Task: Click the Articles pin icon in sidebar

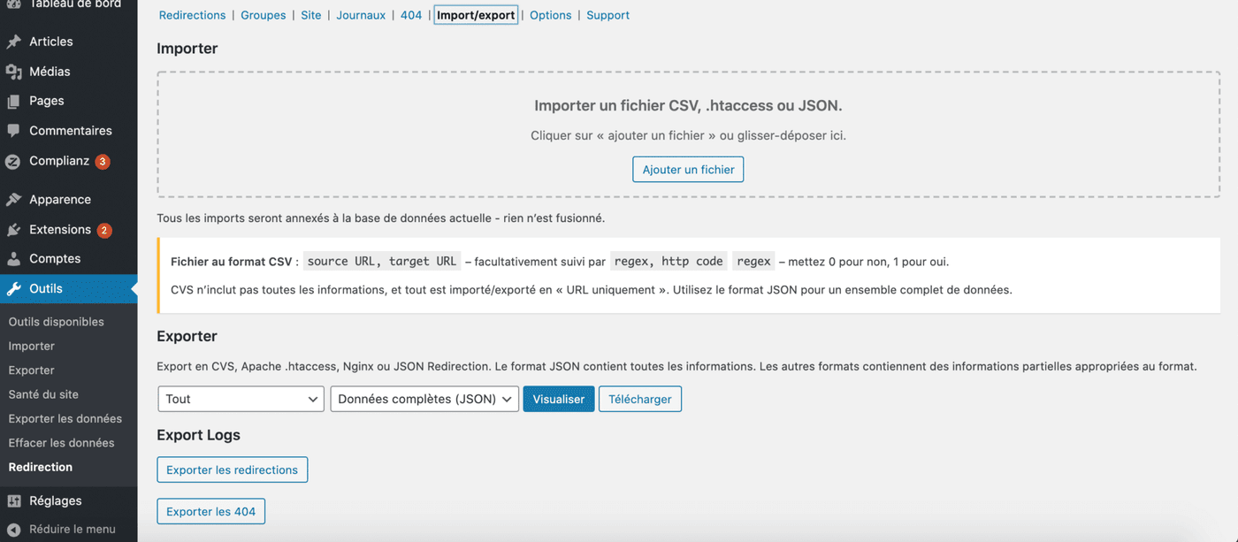Action: 13,42
